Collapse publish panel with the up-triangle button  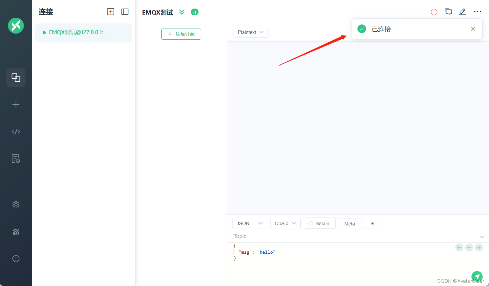[372, 223]
